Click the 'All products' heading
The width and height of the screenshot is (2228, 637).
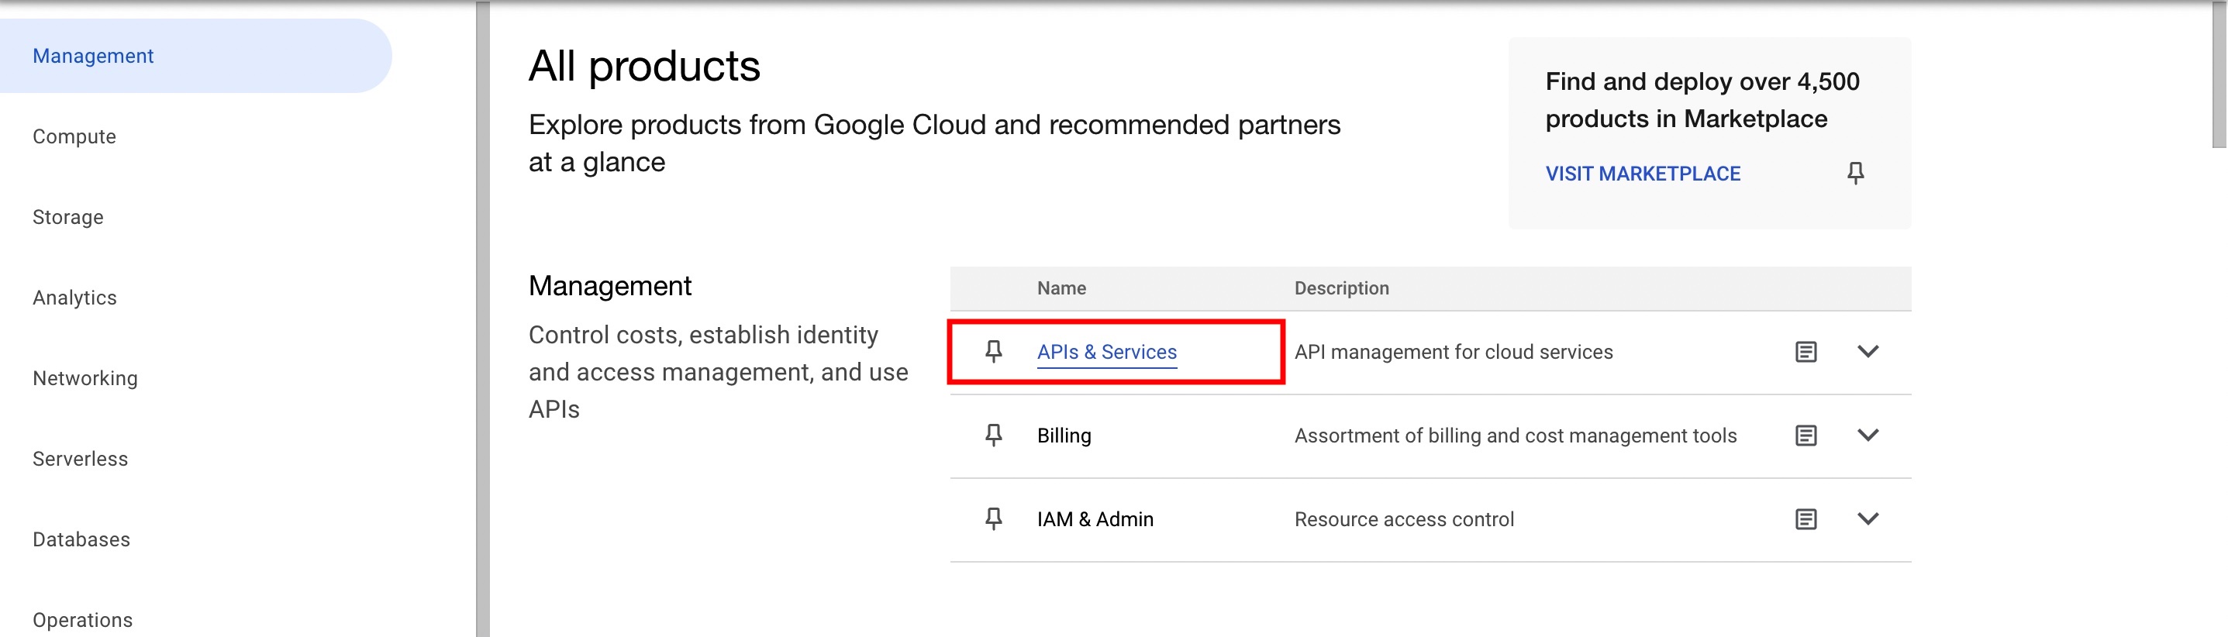point(644,66)
